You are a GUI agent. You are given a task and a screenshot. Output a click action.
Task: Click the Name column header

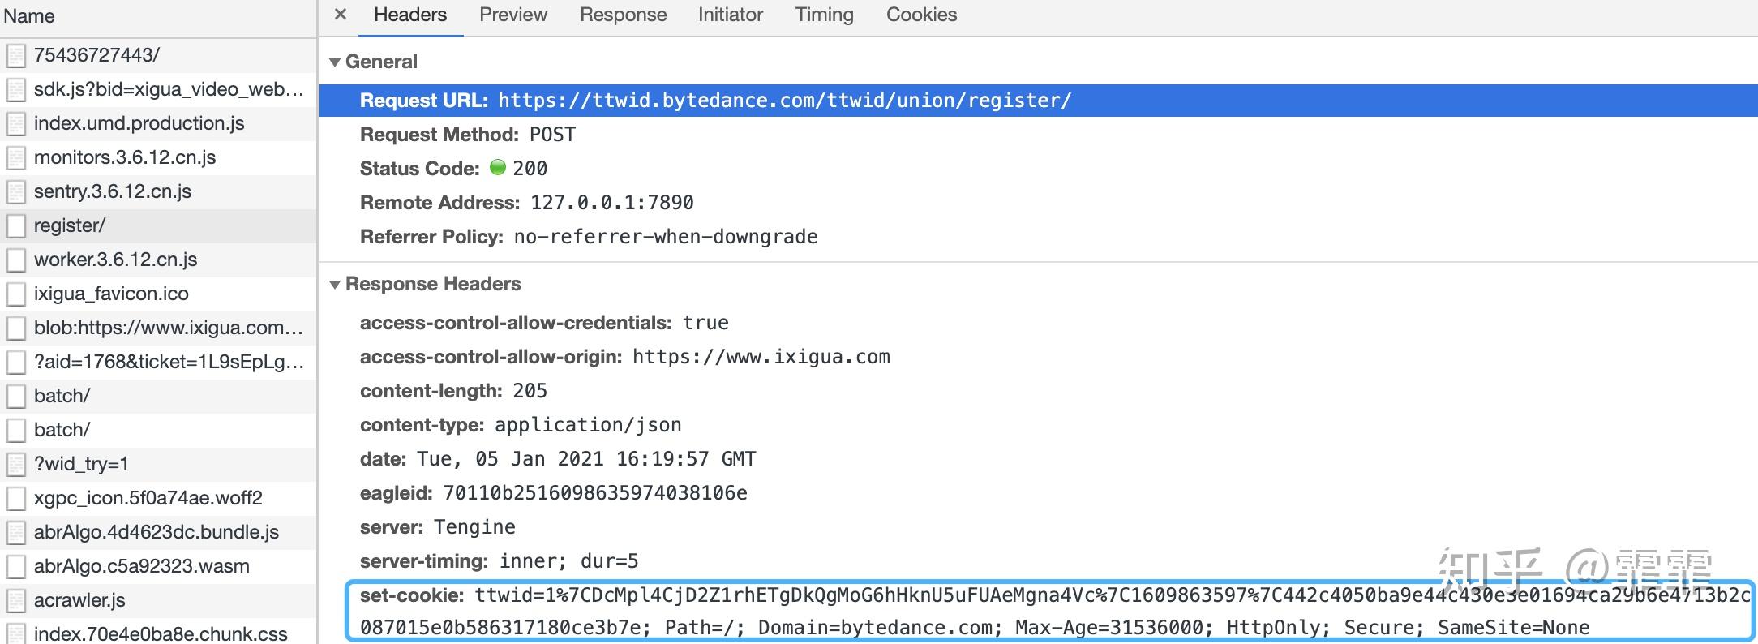[158, 17]
